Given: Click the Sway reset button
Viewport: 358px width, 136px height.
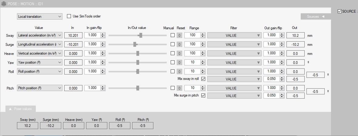Looking at the screenshot, I should [179, 36].
